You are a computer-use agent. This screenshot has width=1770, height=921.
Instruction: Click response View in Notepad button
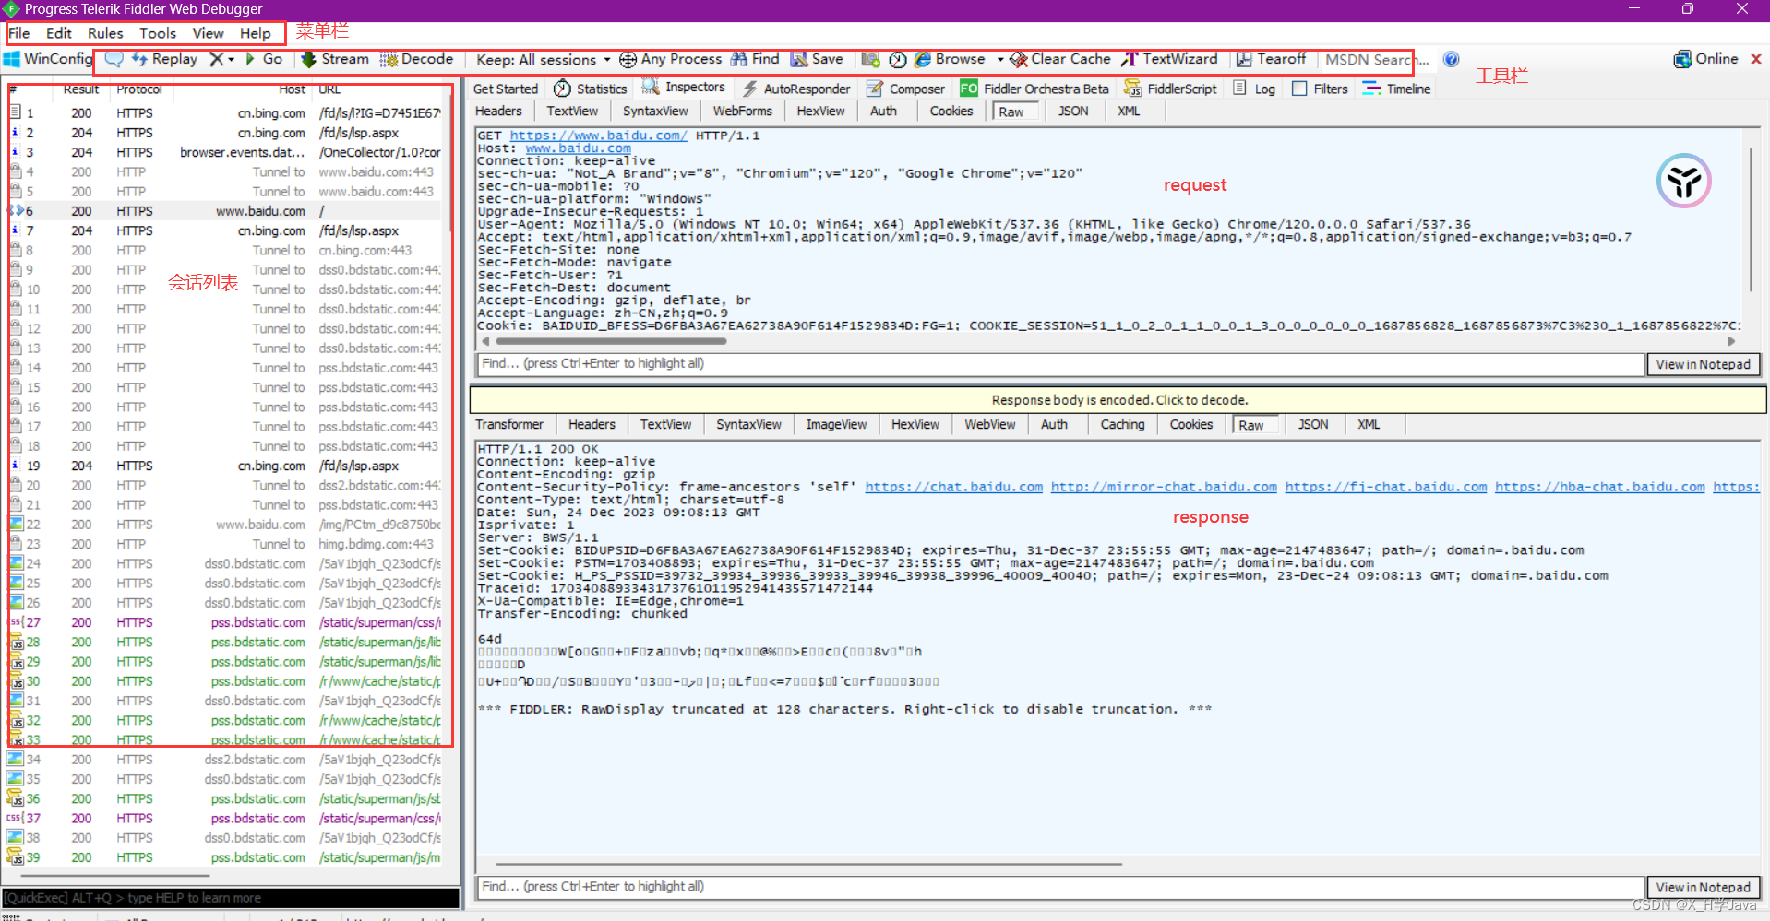[1703, 887]
